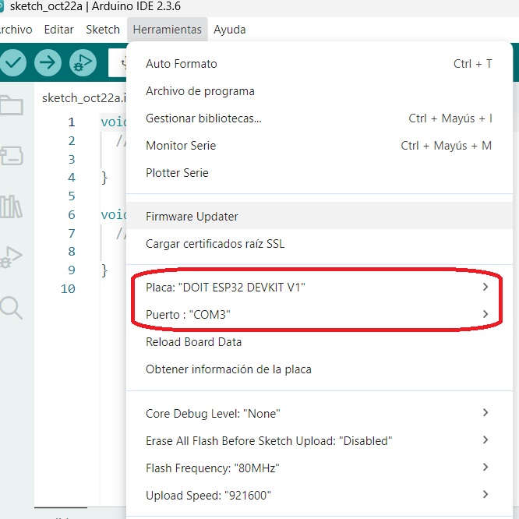Open the Sketchbook folder sidebar icon
Screen dimensions: 519x519
(11, 105)
